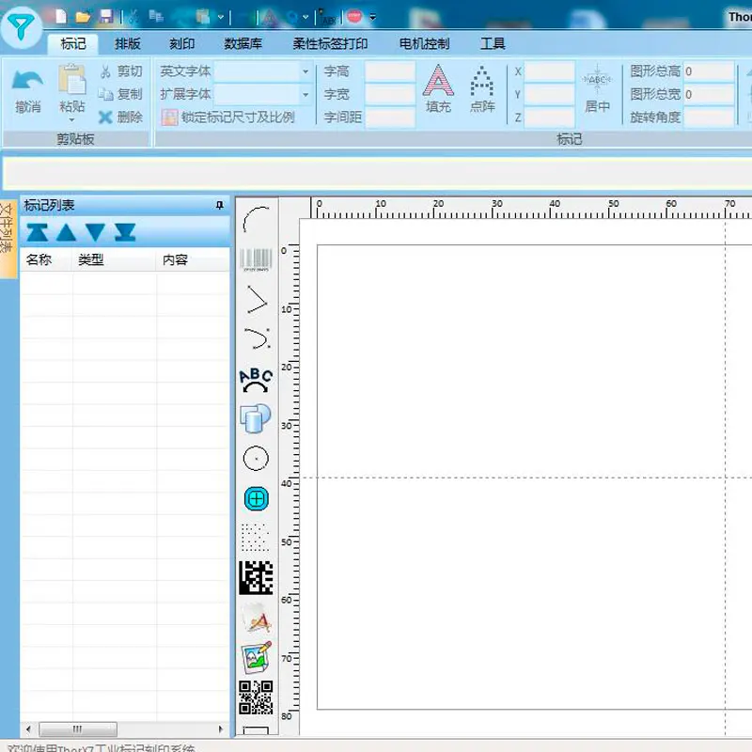Image resolution: width=752 pixels, height=752 pixels.
Task: Switch to the 排版 tab
Action: coord(128,44)
